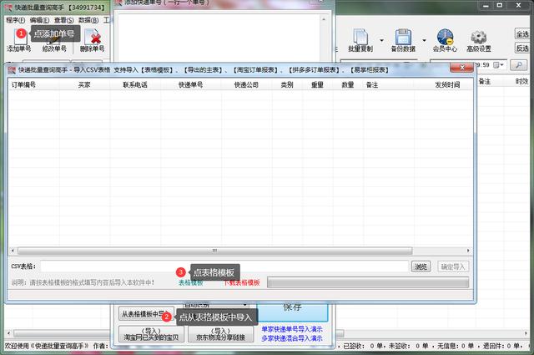Click the 类别 column header
Viewport: 534px width, 355px height.
287,85
